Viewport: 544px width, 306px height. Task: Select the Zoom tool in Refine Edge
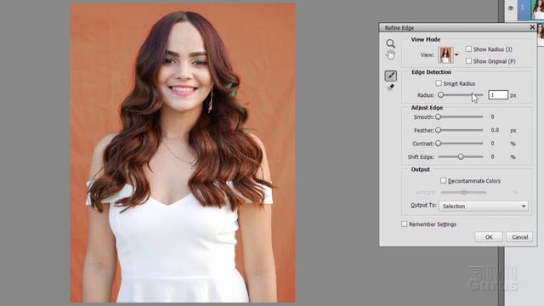point(391,43)
